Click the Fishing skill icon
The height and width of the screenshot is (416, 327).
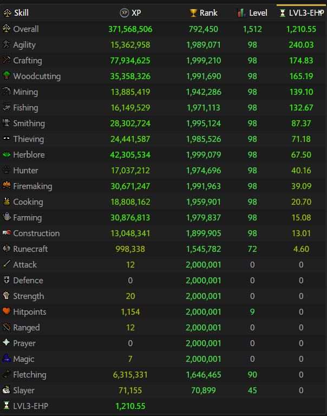click(x=6, y=107)
